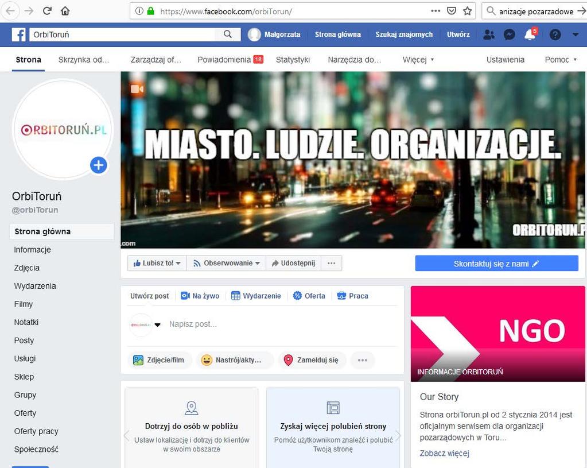Click the Udostępnij share button
Screen dimensions: 587x468
[294, 263]
